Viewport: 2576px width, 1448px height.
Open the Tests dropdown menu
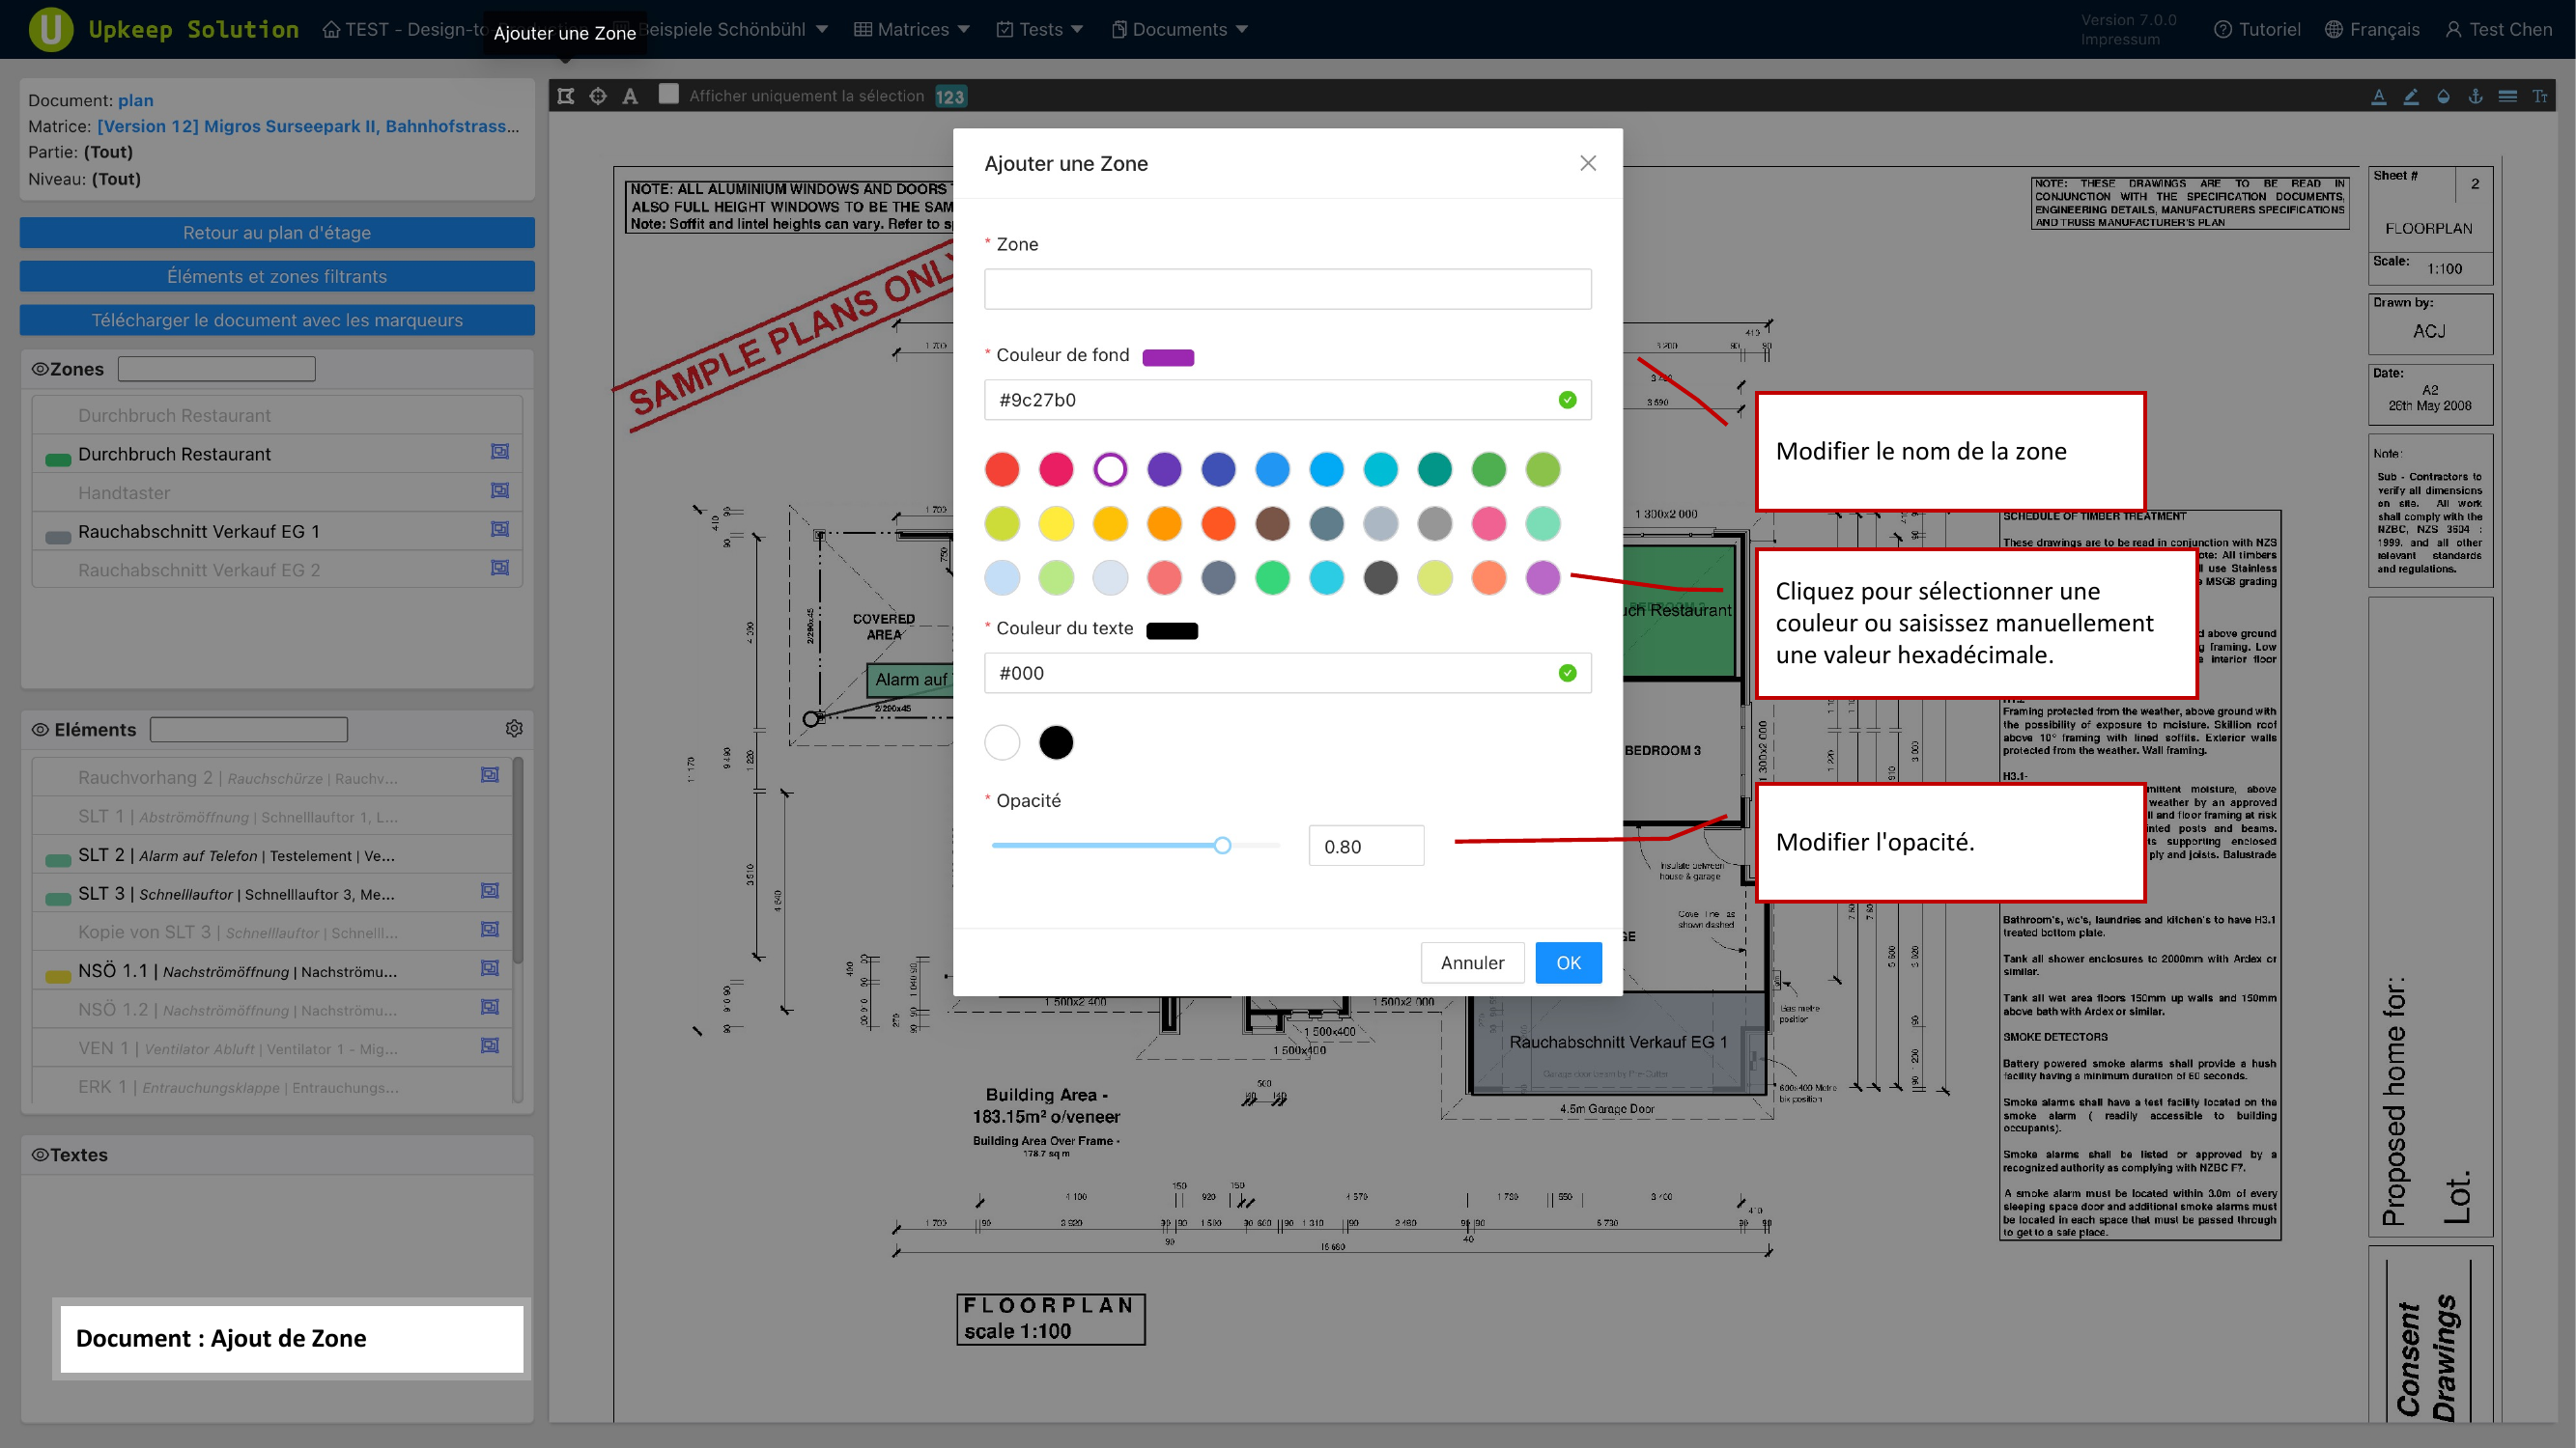click(x=1040, y=29)
